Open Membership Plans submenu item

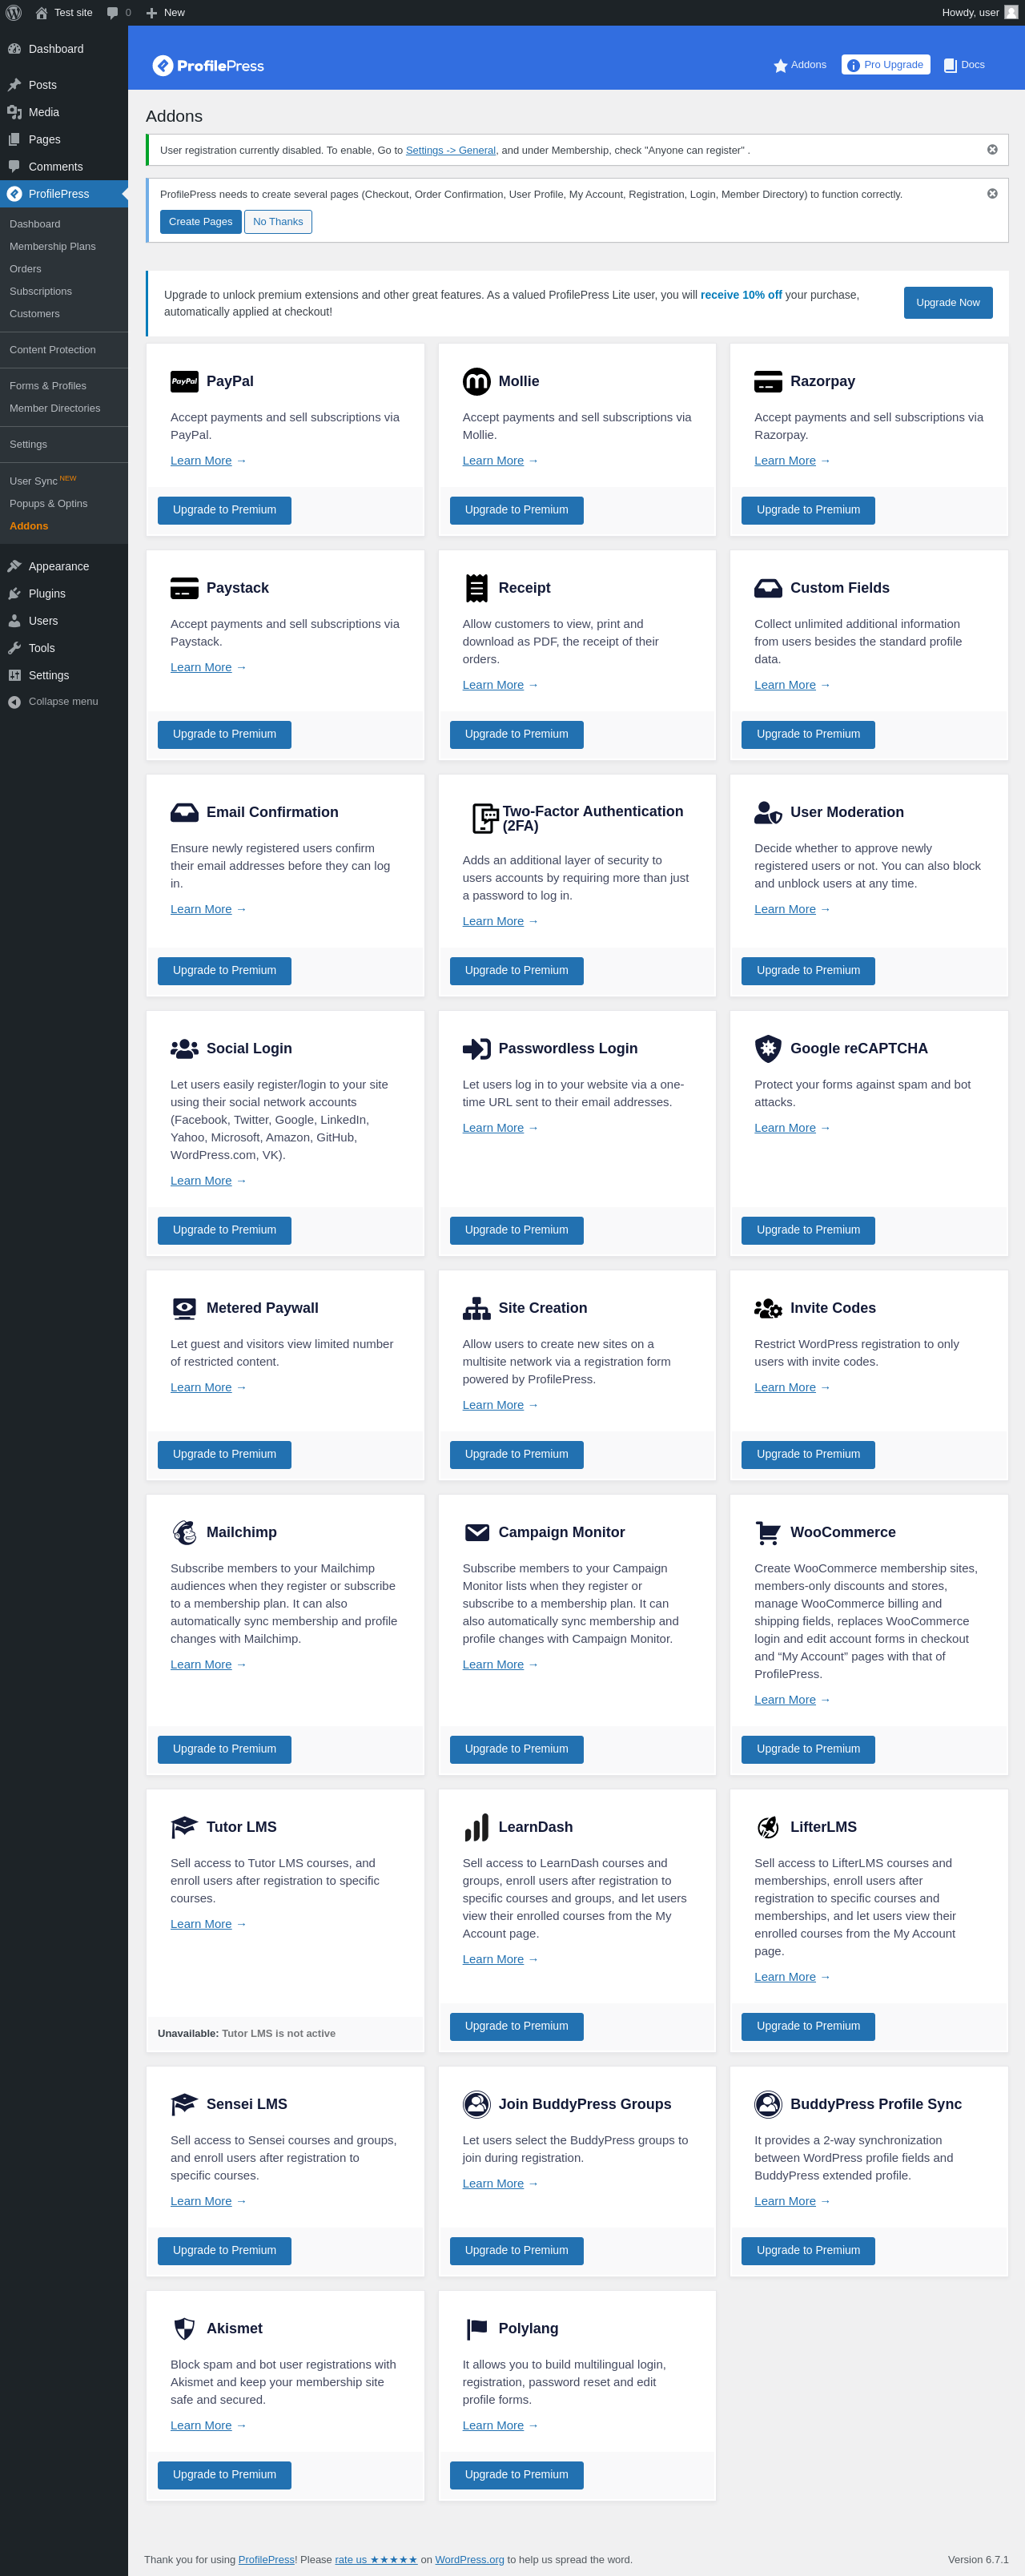click(x=53, y=247)
